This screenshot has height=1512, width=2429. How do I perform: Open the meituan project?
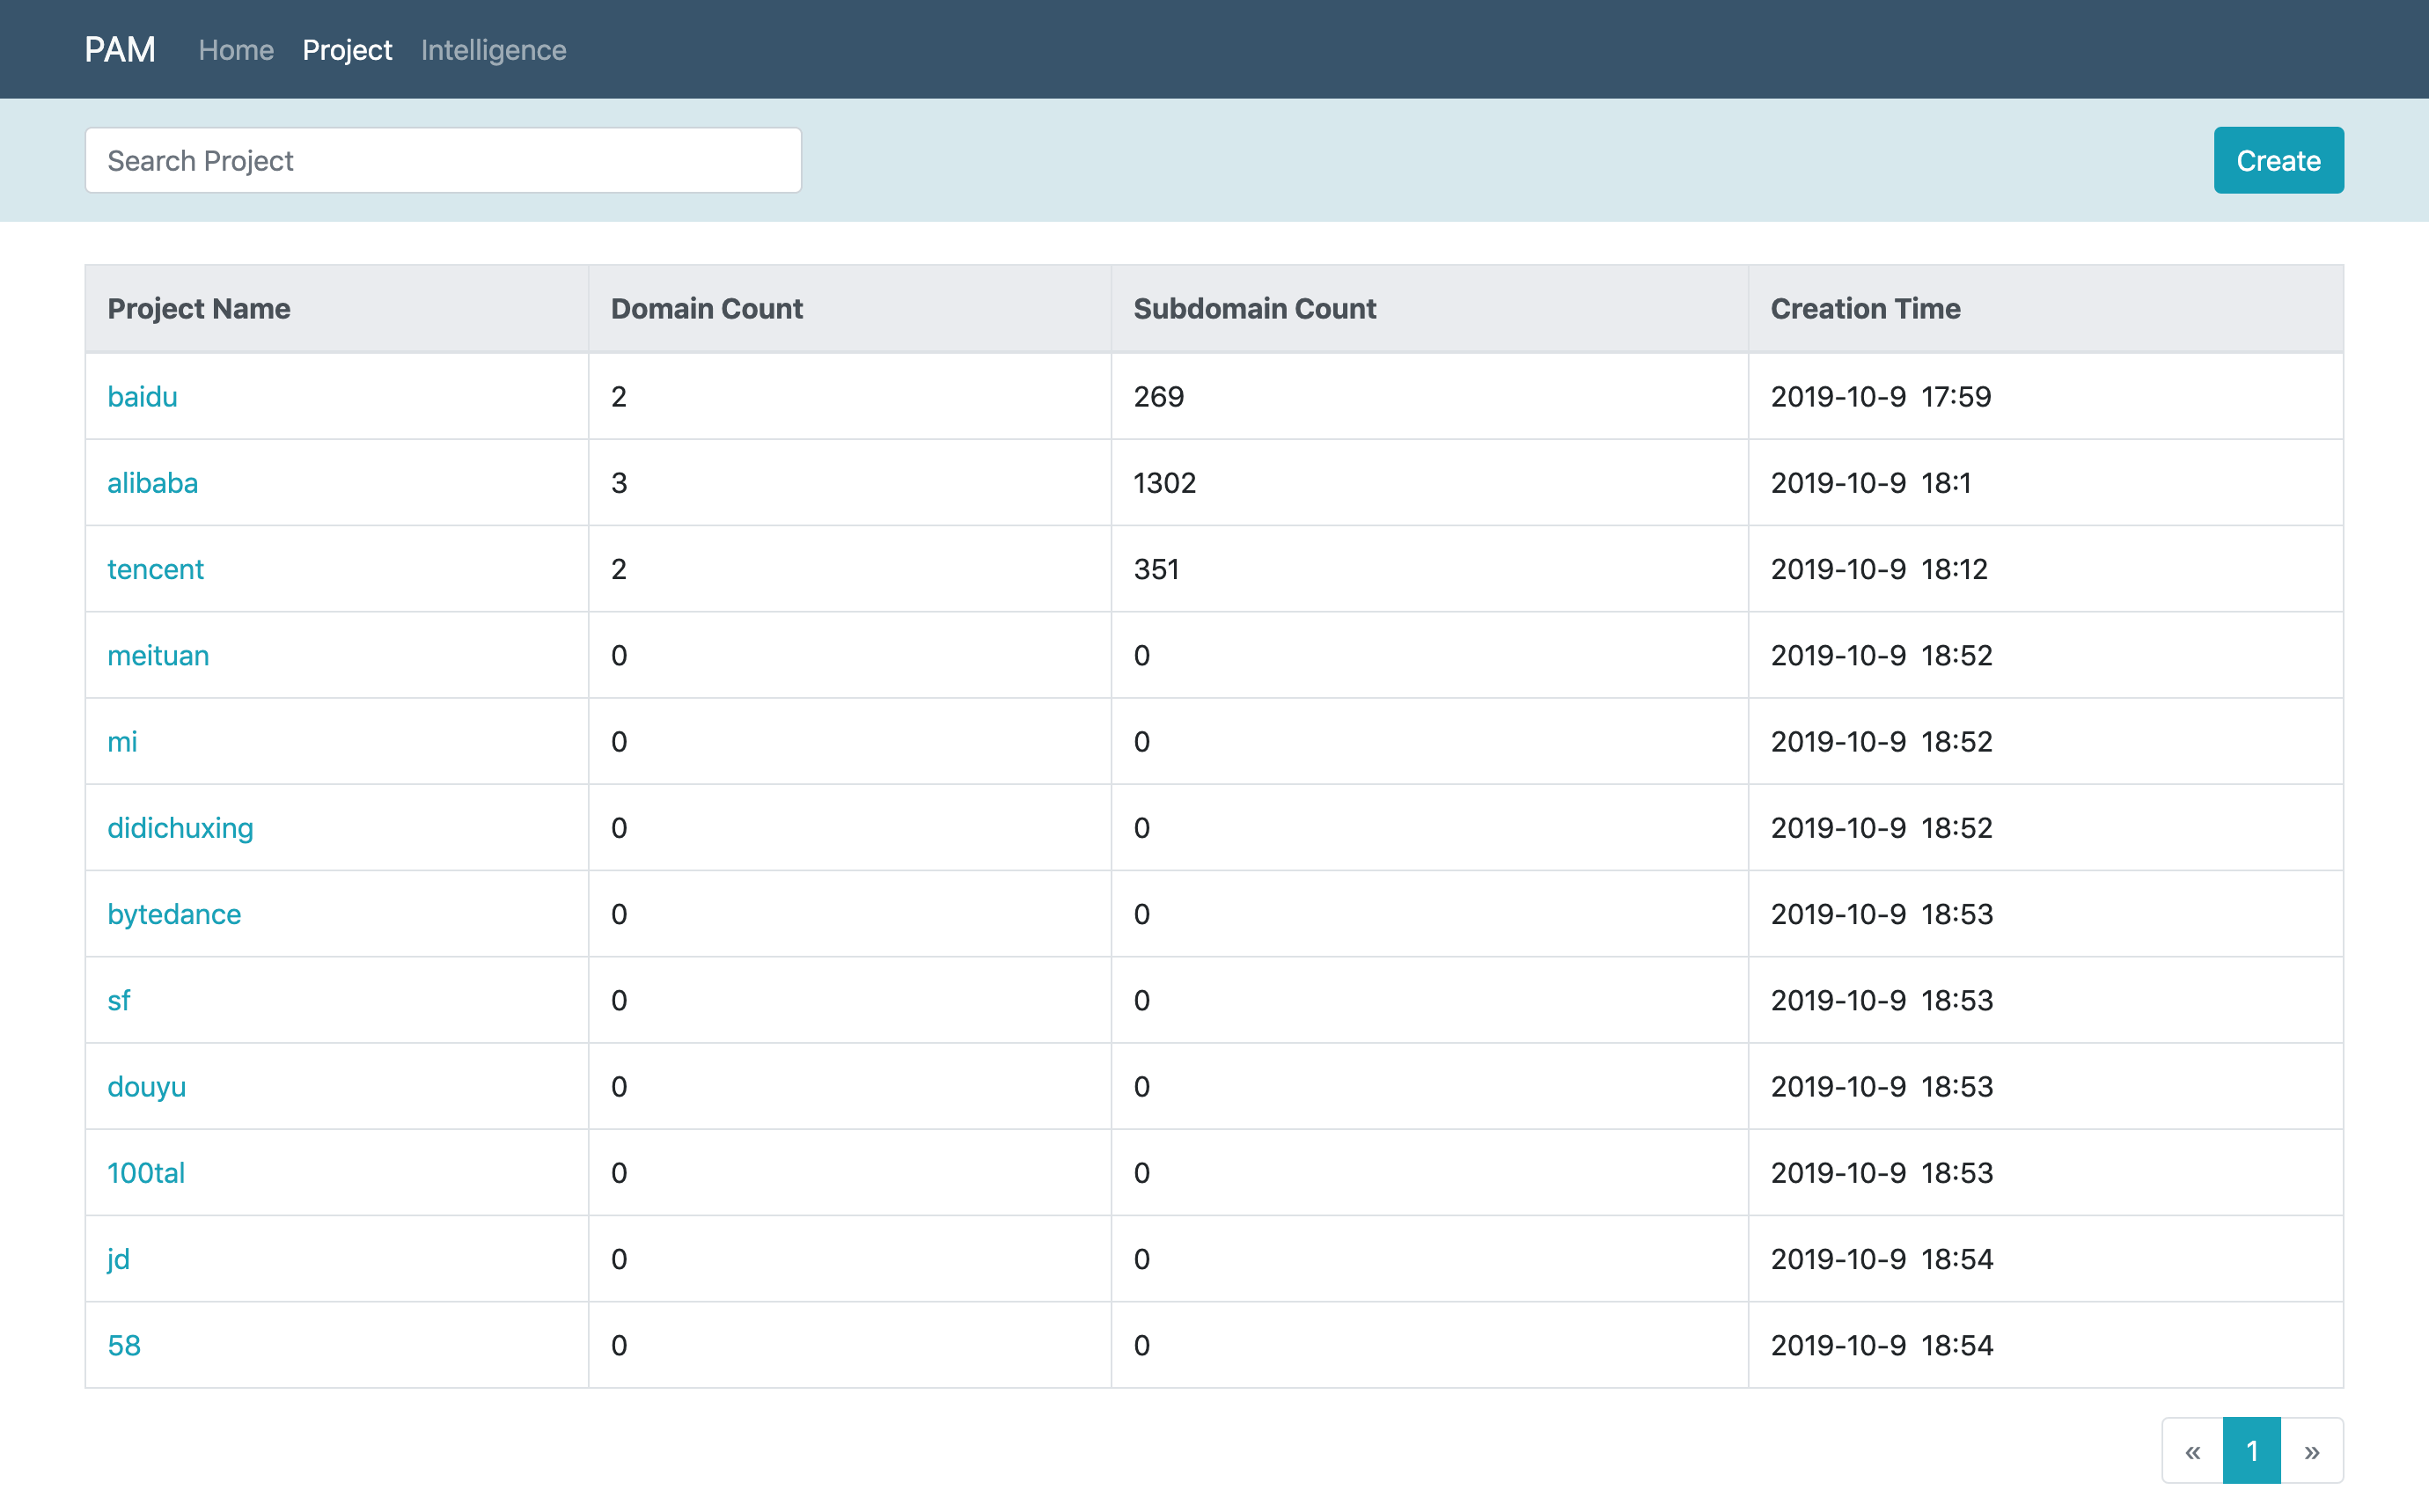pos(158,655)
